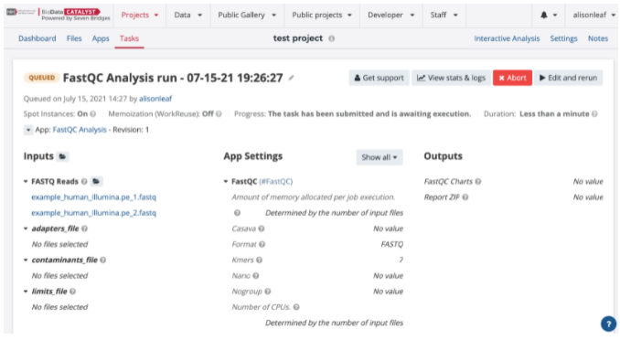The image size is (620, 340).
Task: Open the FastQC Analysis app link
Action: pyautogui.click(x=80, y=130)
